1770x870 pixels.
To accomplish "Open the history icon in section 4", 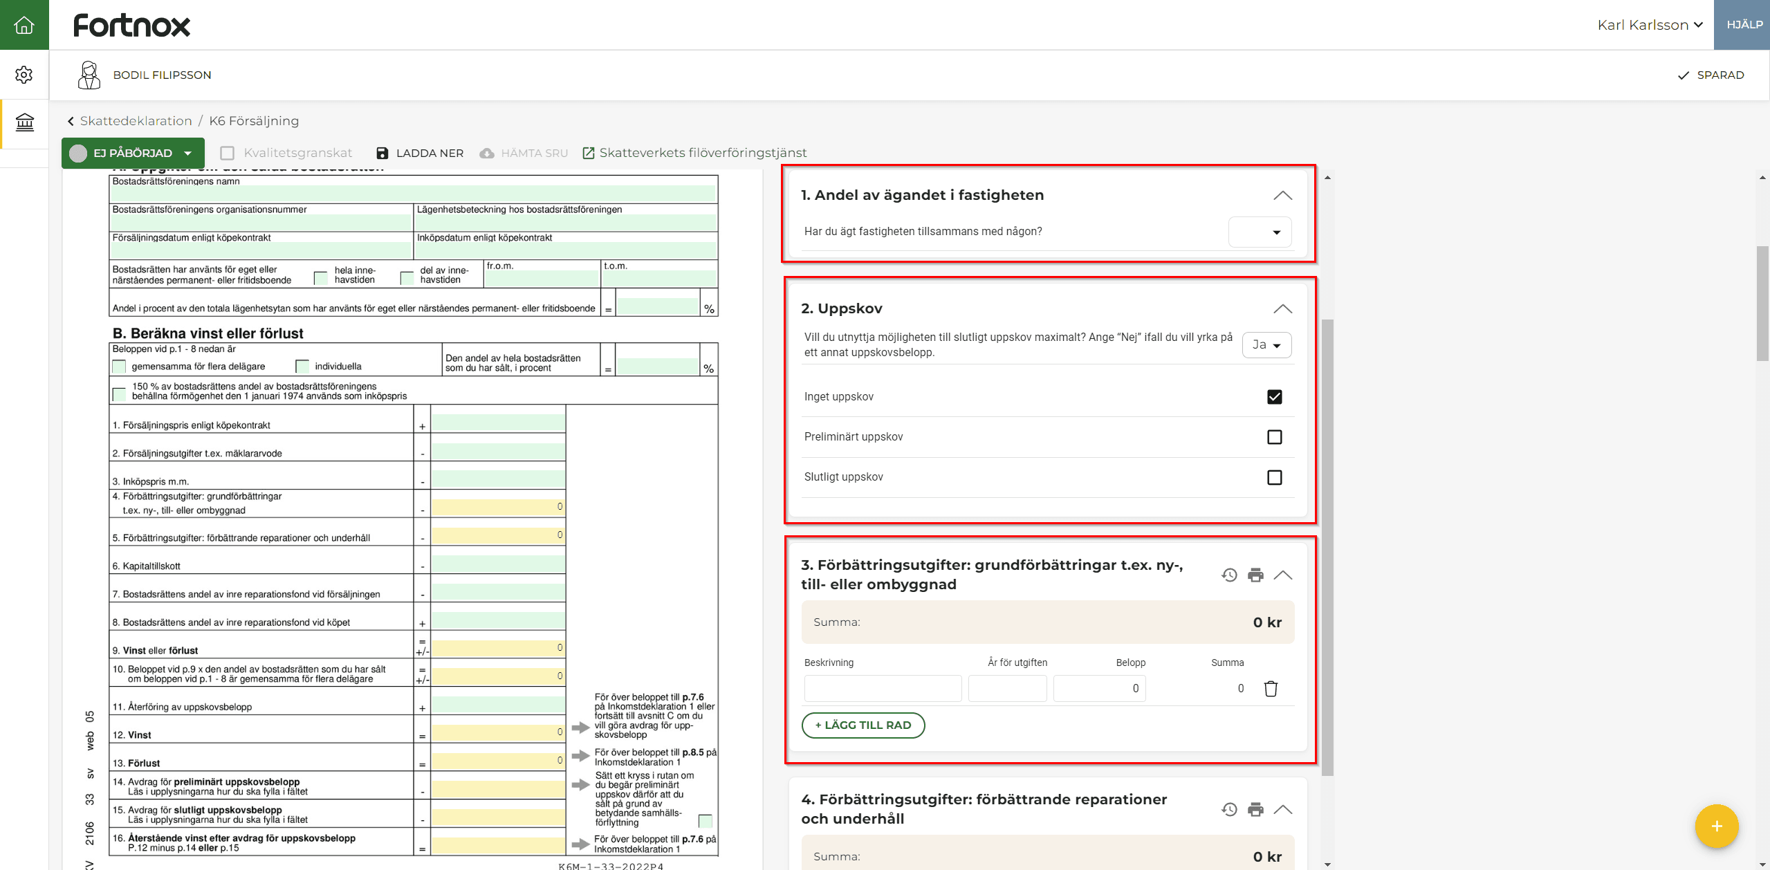I will point(1228,809).
